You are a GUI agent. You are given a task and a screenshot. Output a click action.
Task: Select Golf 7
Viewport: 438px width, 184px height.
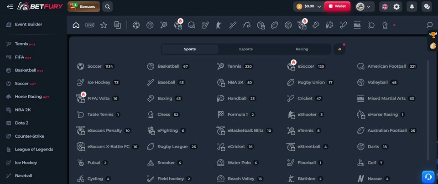tap(370, 163)
